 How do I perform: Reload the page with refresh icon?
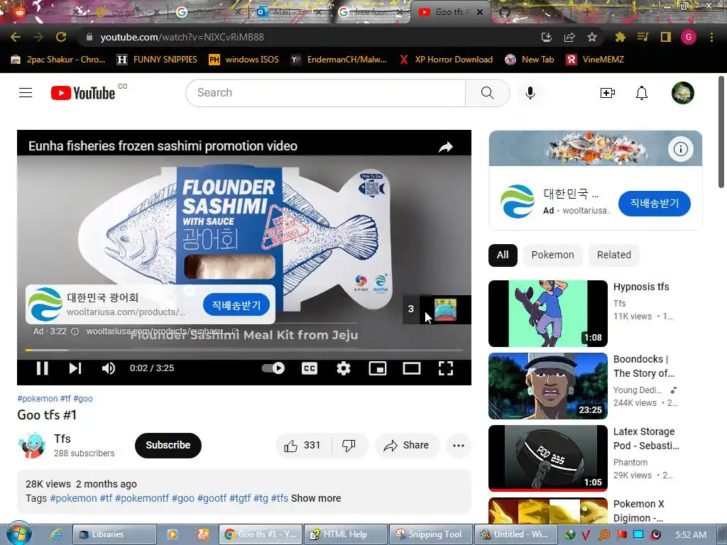pos(61,37)
